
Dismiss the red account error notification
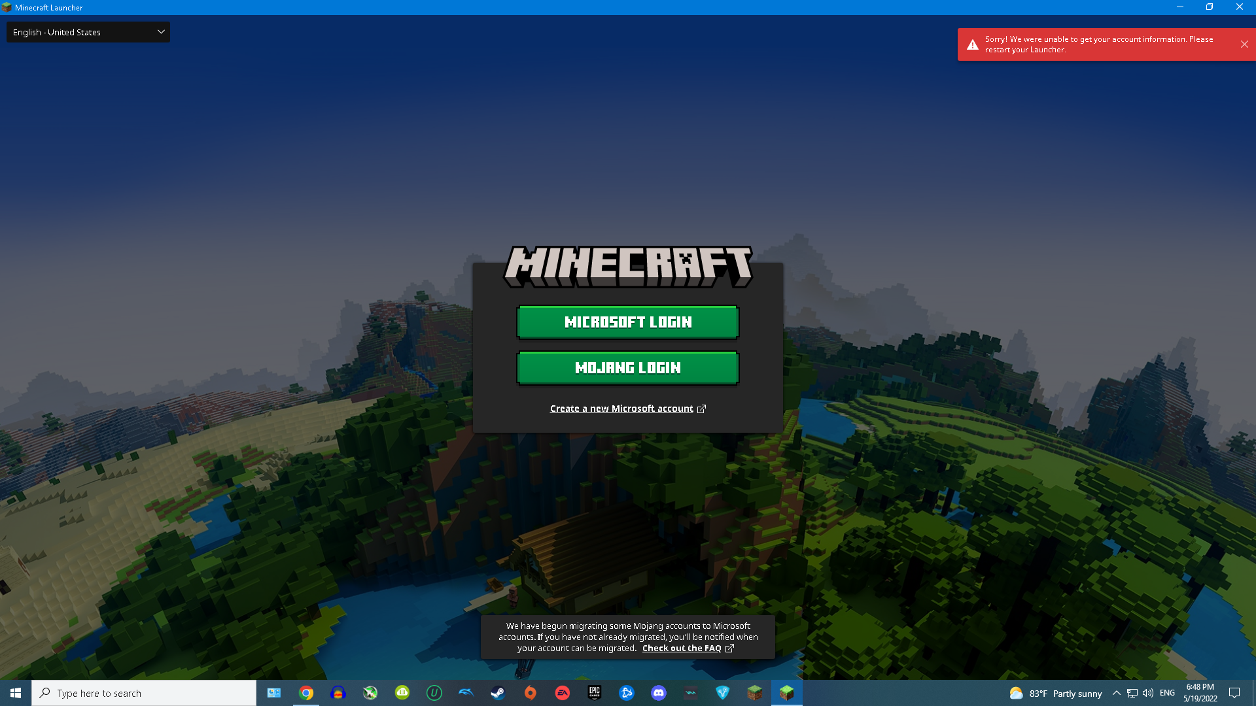[x=1244, y=44]
